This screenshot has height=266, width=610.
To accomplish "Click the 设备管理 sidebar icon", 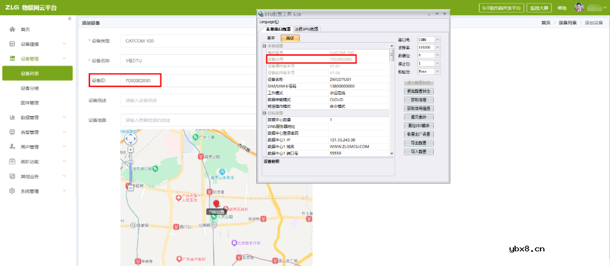I will tap(12, 59).
